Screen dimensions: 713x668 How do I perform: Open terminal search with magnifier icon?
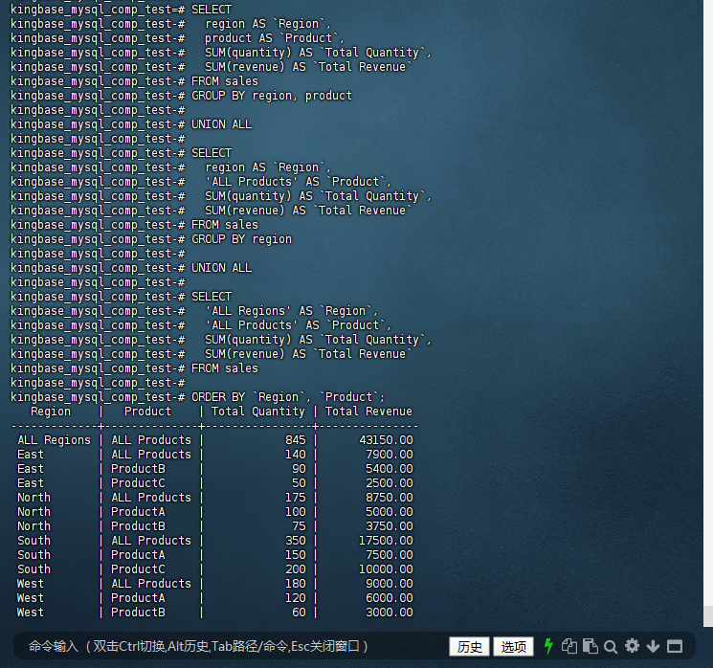click(611, 647)
